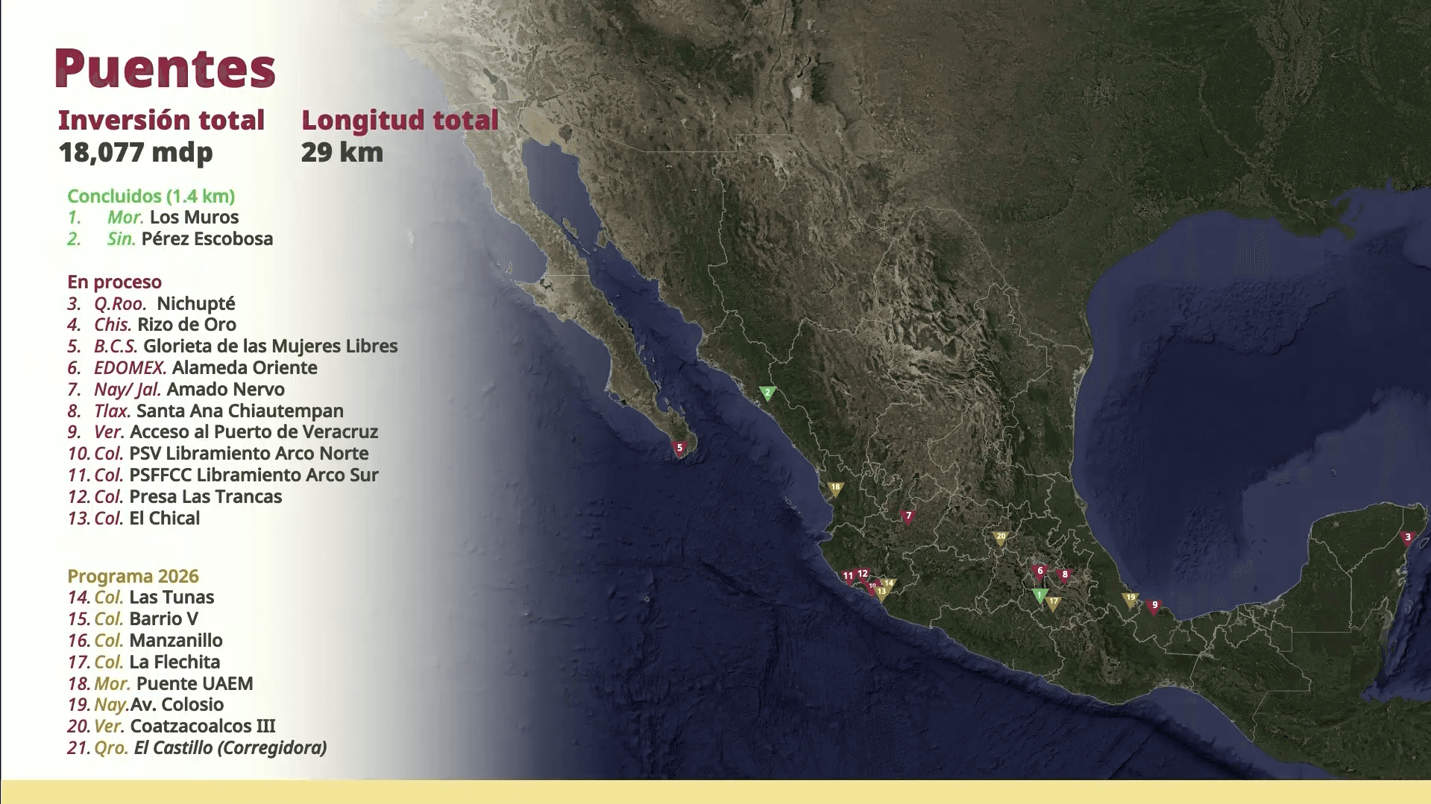The image size is (1431, 804).
Task: Click the tan marker numbered 19
Action: click(1130, 598)
